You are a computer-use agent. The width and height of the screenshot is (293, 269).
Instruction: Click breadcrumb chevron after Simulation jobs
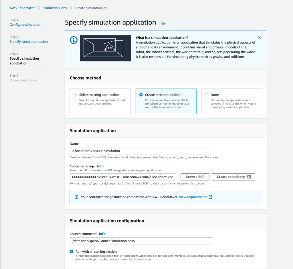(71, 8)
